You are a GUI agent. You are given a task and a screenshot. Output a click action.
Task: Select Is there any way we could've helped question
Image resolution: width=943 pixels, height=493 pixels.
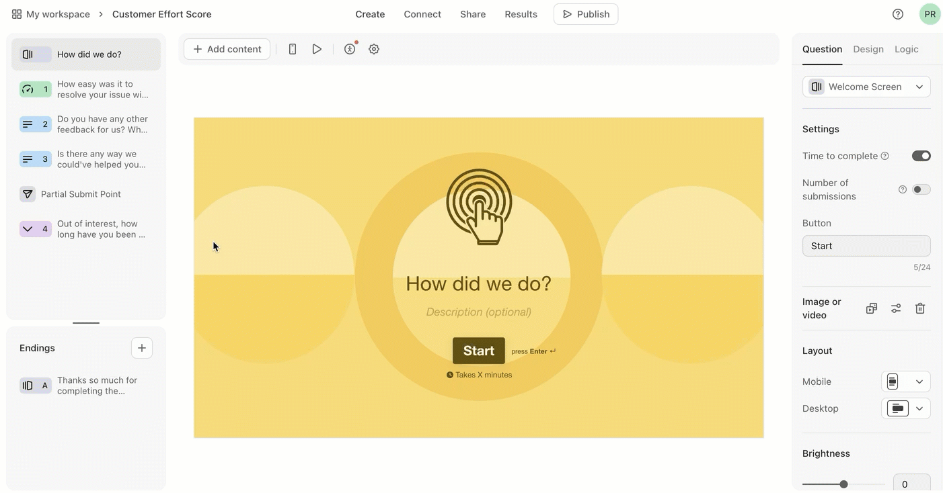[x=86, y=159]
